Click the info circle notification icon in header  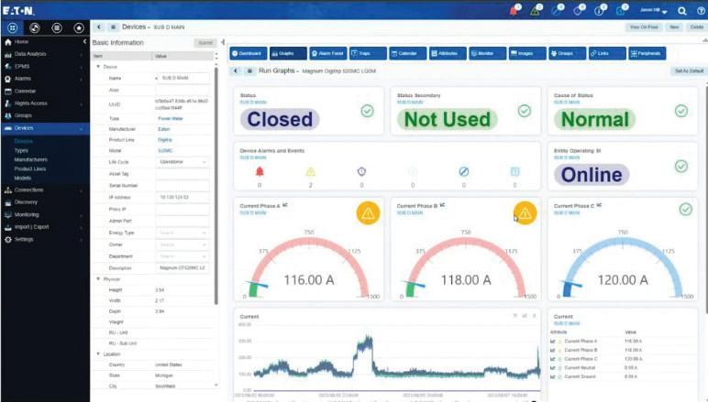[599, 11]
